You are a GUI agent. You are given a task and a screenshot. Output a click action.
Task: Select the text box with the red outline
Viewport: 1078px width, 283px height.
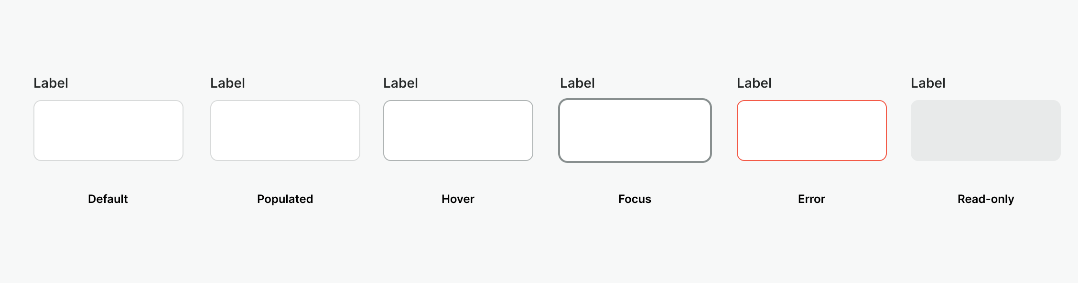(812, 131)
